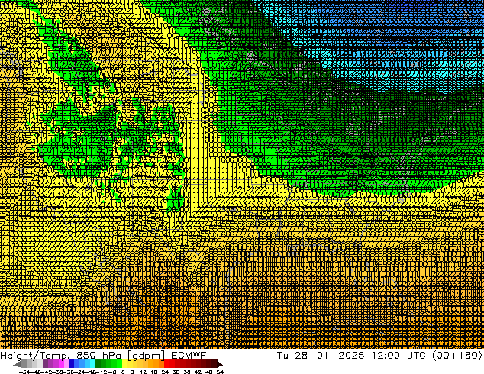
Task: Click the '-54' legend scale label
Action: [x=24, y=372]
